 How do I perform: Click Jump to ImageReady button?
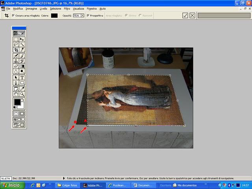(x=19, y=125)
